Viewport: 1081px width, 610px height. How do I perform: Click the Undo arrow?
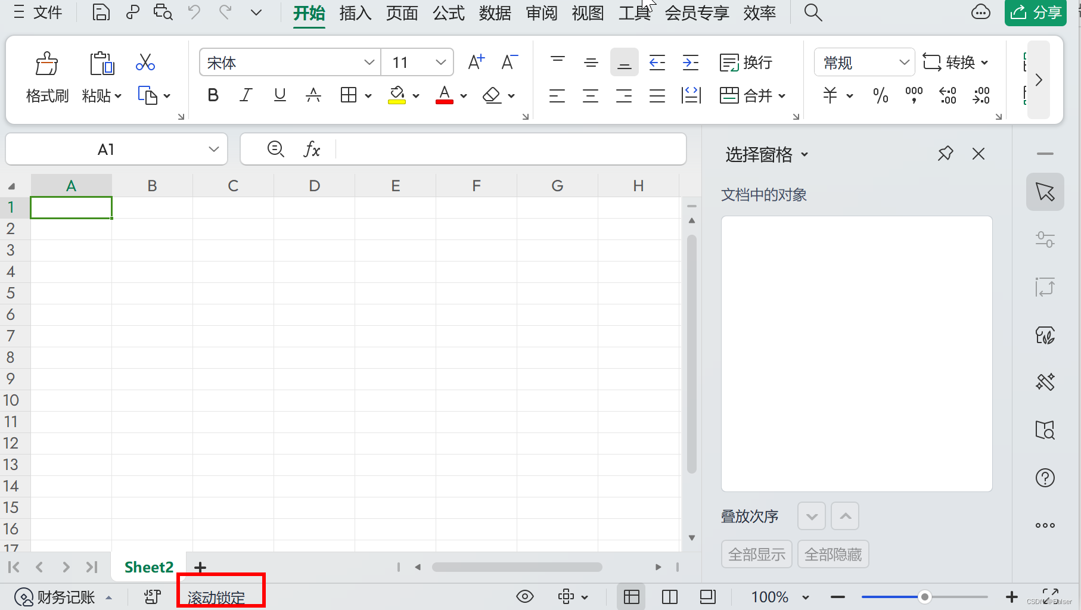[194, 13]
